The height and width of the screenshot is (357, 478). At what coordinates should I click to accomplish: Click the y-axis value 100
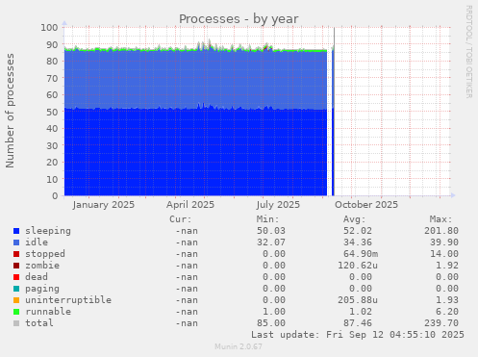[x=49, y=28]
